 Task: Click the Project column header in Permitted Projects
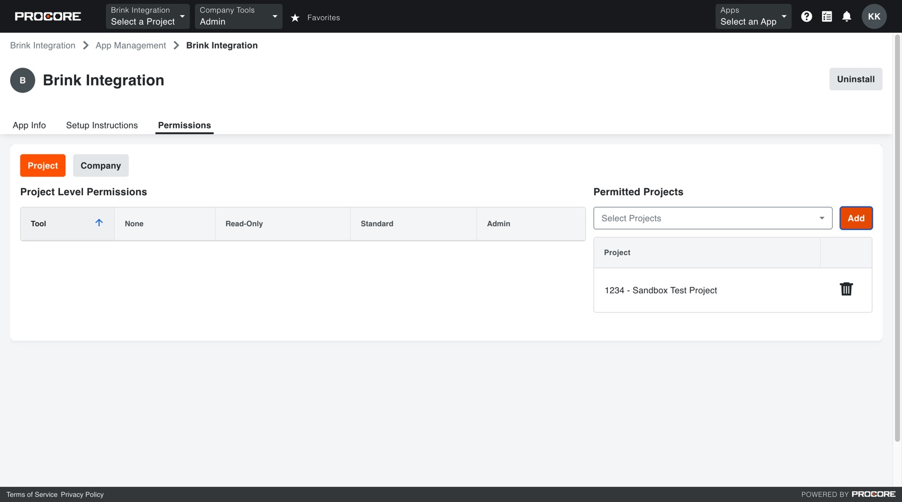pyautogui.click(x=707, y=253)
